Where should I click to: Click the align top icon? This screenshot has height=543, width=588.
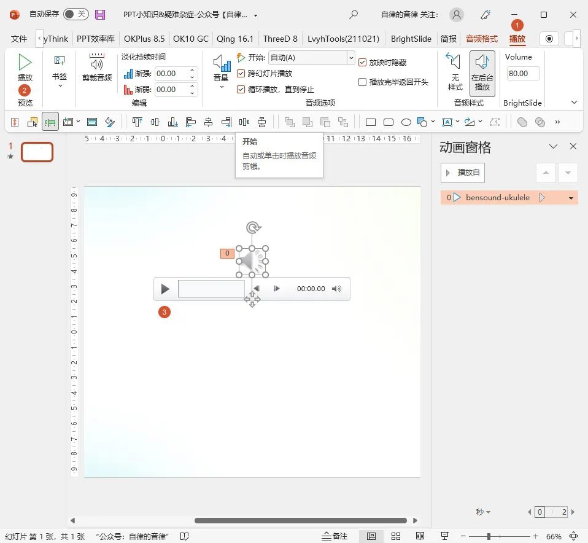[137, 122]
